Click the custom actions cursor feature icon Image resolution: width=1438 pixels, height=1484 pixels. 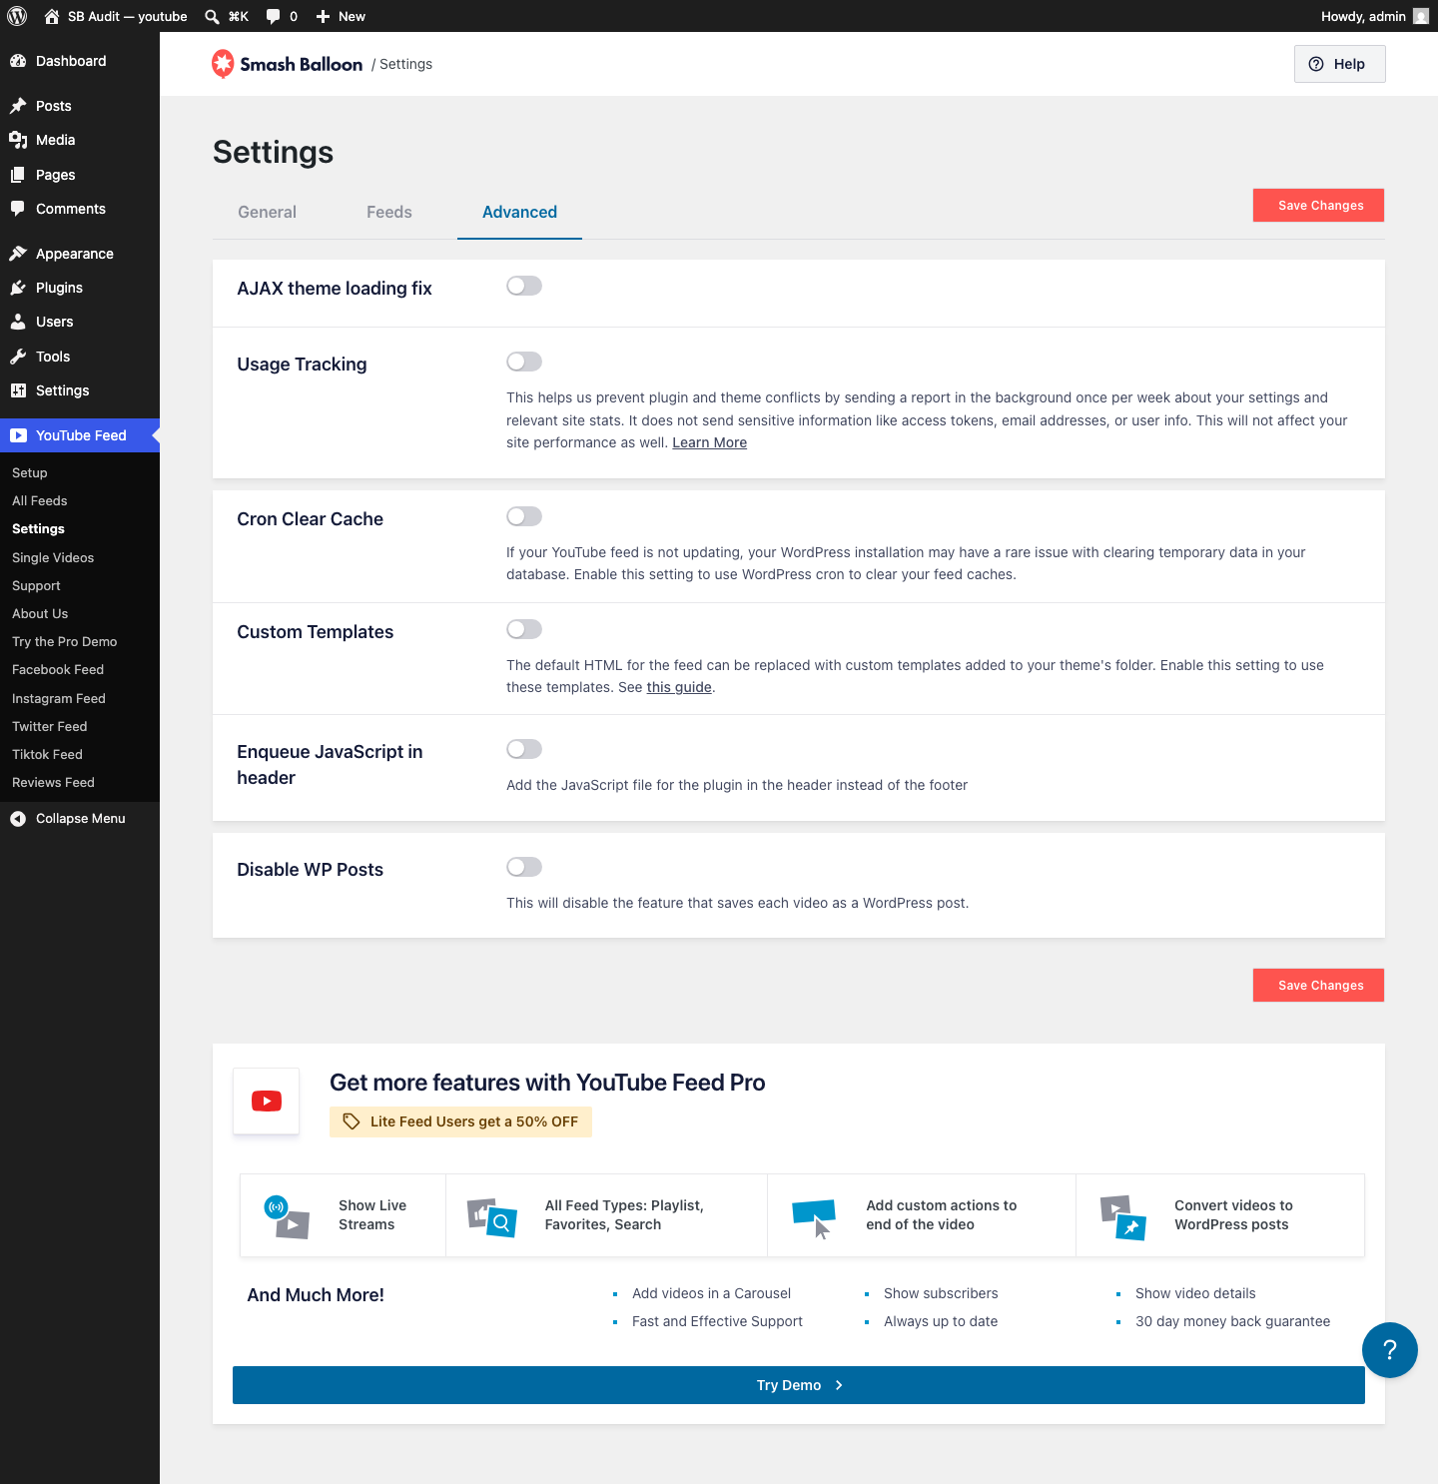(814, 1218)
